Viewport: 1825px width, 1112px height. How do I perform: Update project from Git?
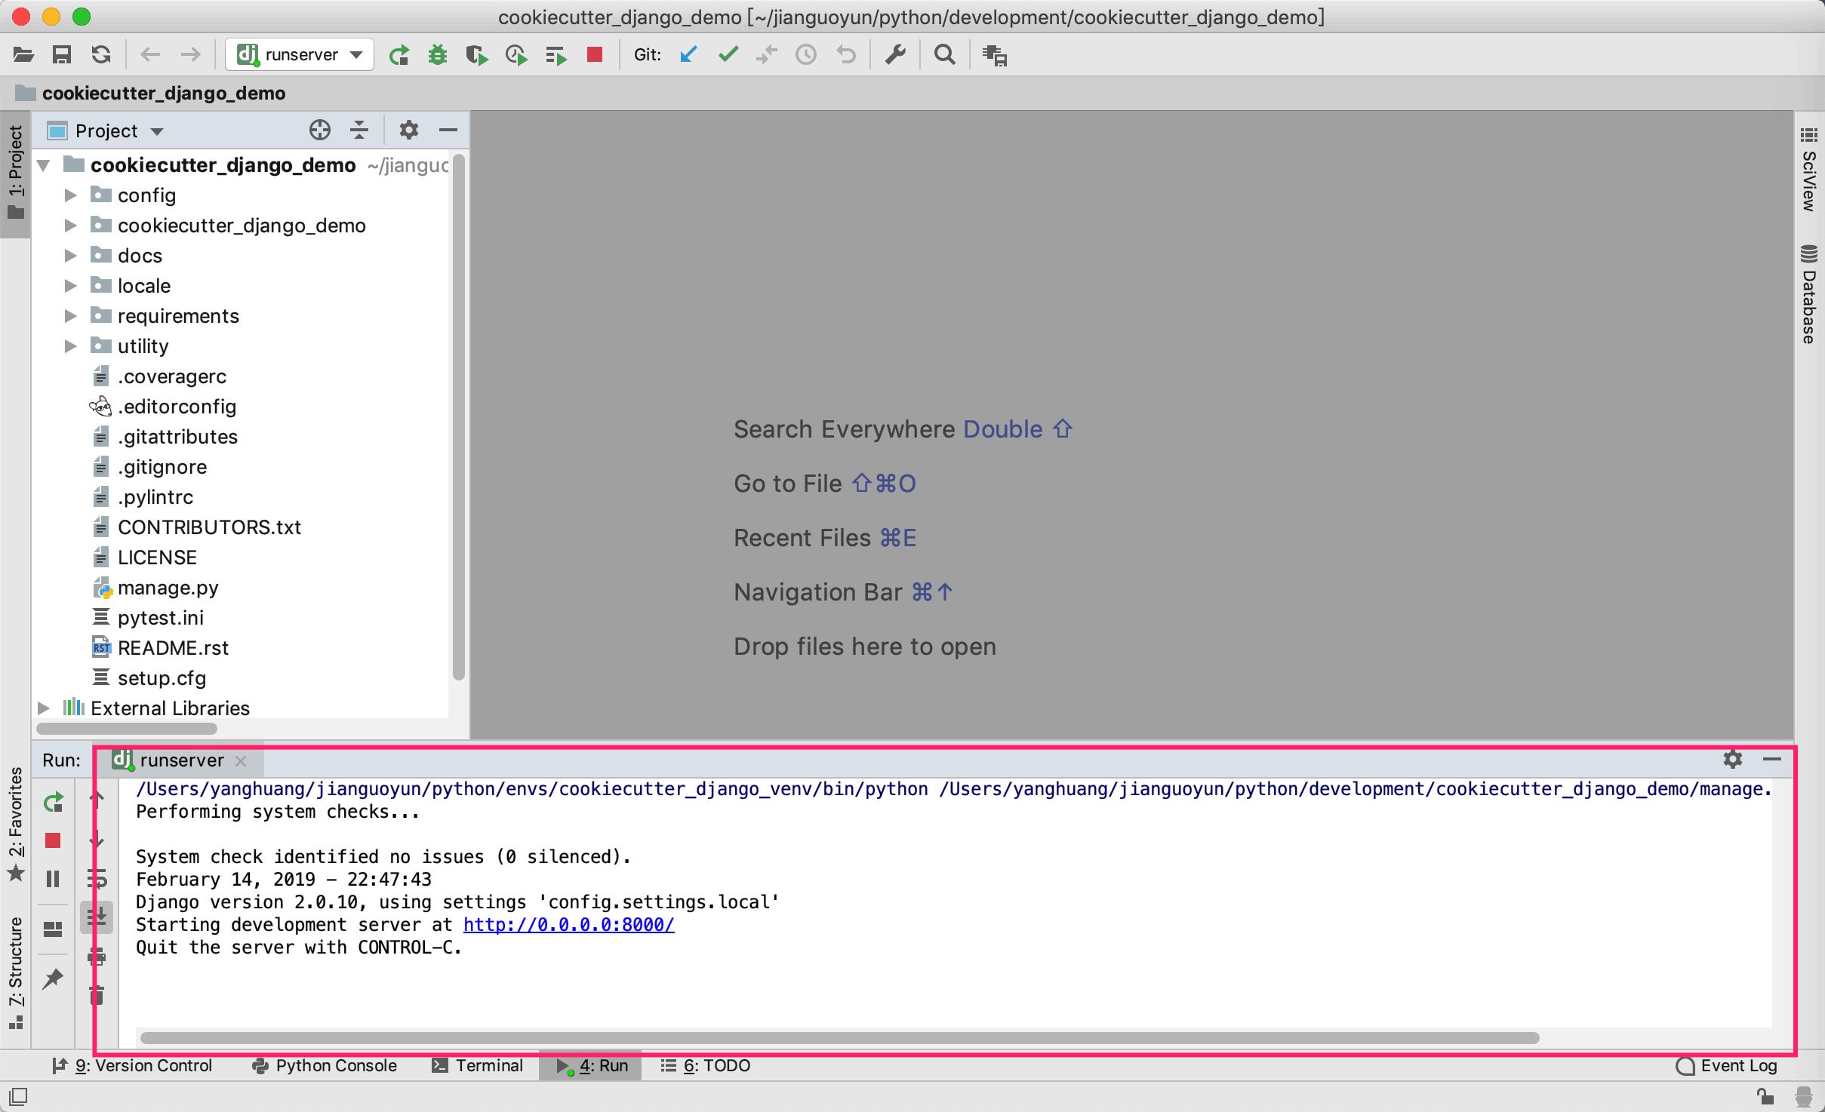point(687,54)
